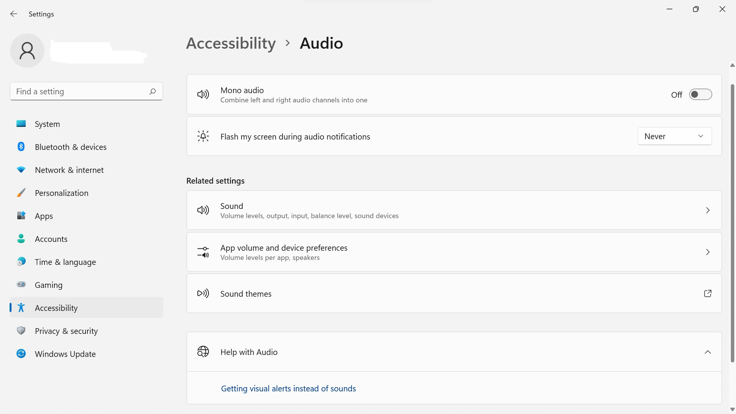Click the flash screen bell icon
Viewport: 736px width, 414px height.
click(x=203, y=136)
